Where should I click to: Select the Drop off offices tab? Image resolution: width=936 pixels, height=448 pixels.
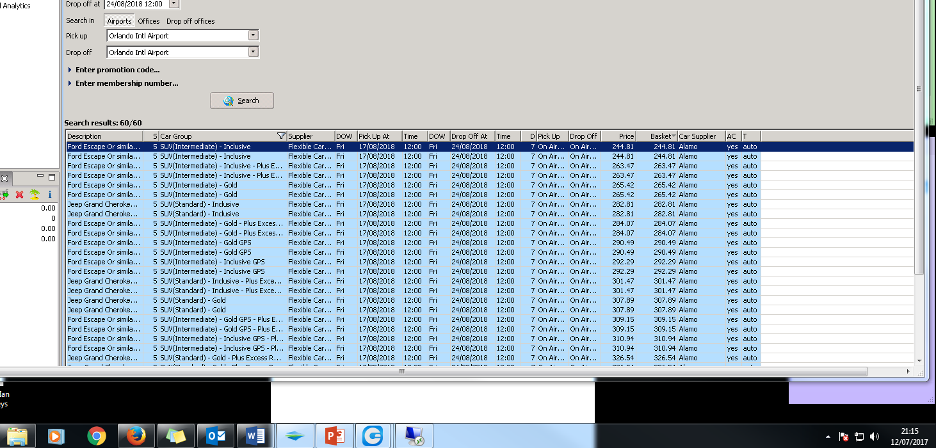click(x=191, y=21)
